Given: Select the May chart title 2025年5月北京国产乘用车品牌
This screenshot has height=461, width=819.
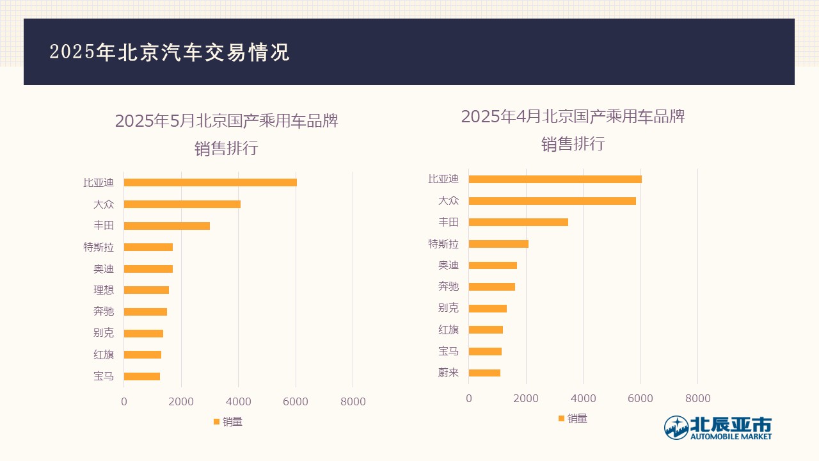Looking at the screenshot, I should click(227, 120).
